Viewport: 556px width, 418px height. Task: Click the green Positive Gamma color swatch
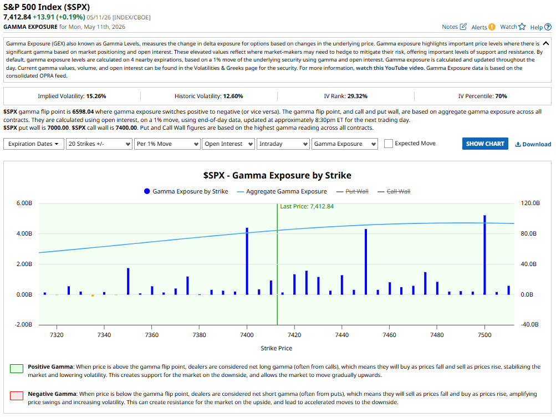tap(17, 369)
